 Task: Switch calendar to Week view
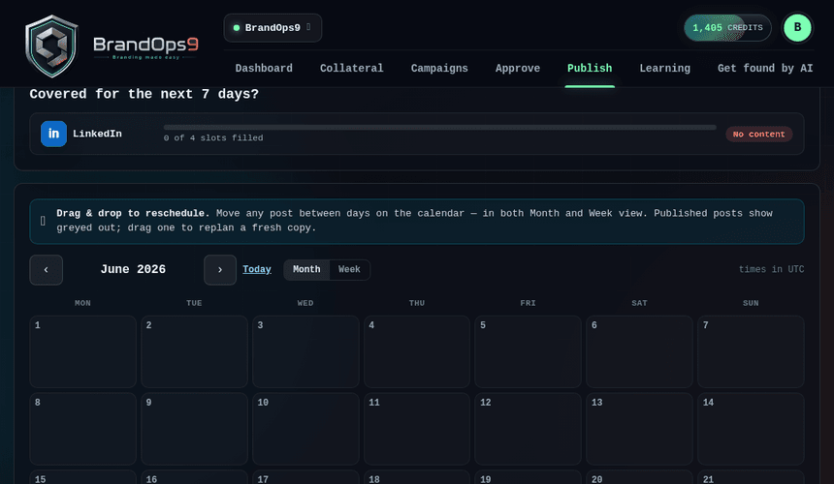click(349, 270)
